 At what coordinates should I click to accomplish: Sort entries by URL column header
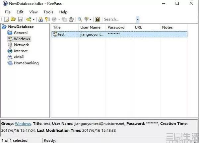(x=147, y=27)
